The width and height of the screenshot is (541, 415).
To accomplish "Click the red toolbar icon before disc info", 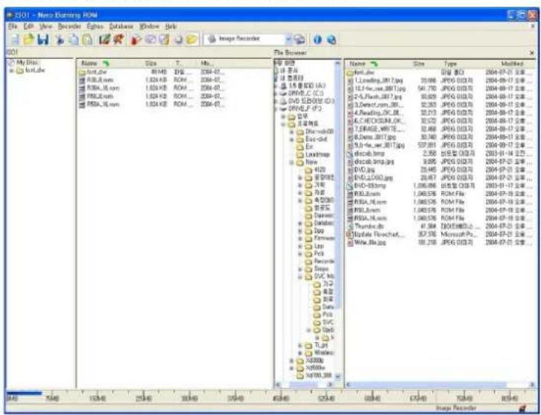I will click(136, 39).
